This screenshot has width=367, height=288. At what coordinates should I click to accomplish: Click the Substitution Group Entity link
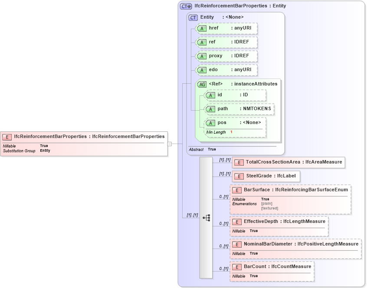[44, 151]
